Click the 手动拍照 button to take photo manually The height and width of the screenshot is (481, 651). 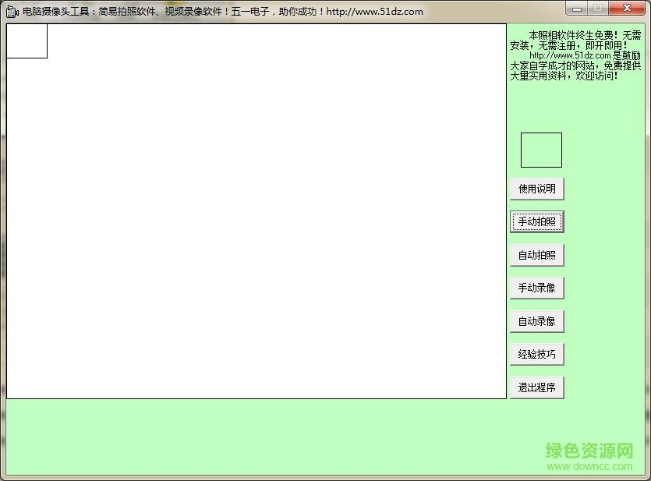point(536,221)
